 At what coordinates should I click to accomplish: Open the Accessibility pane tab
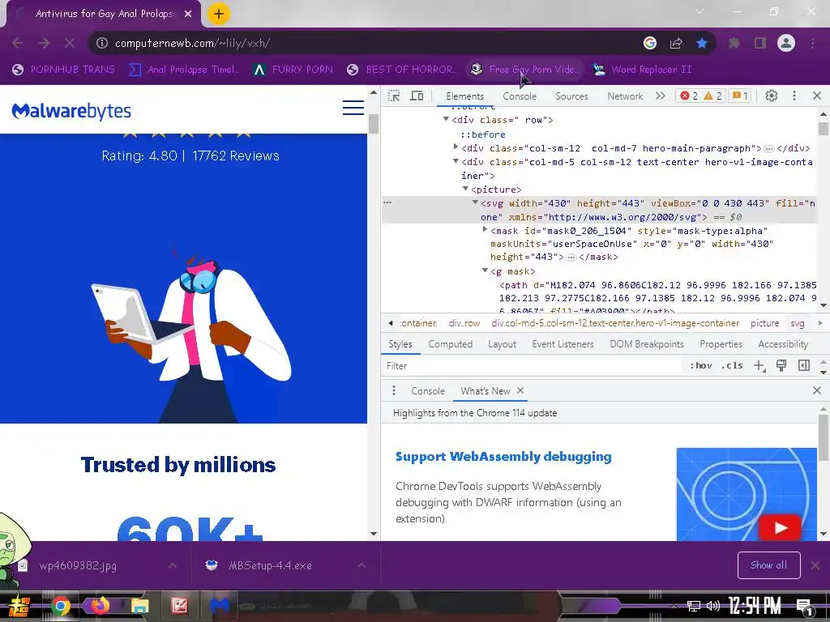(x=783, y=343)
